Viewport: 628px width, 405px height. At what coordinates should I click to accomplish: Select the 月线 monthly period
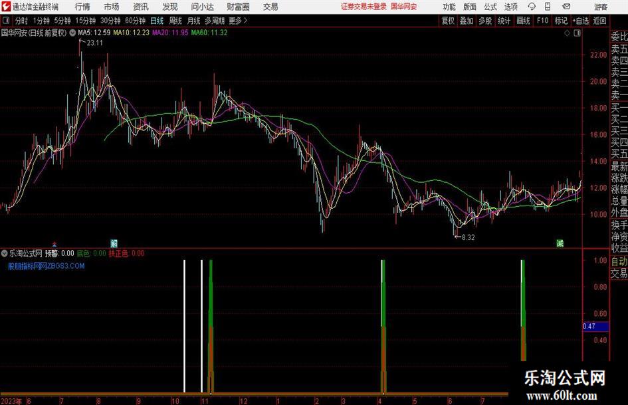(193, 21)
